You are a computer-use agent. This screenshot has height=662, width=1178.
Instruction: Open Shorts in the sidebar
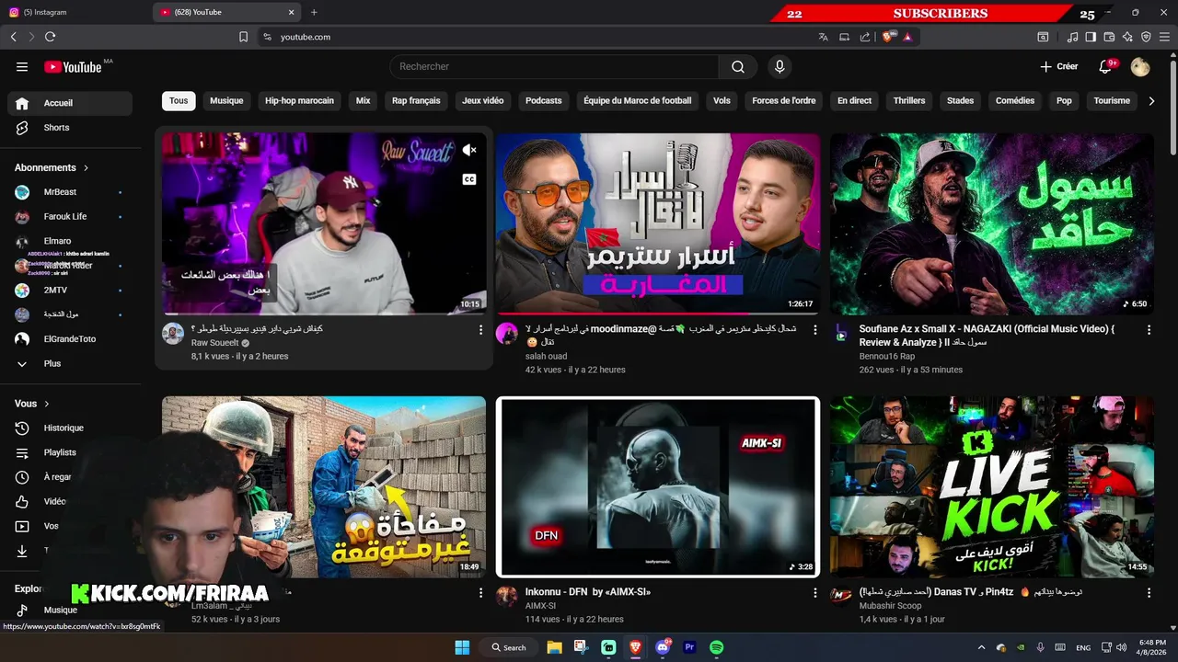(70, 128)
